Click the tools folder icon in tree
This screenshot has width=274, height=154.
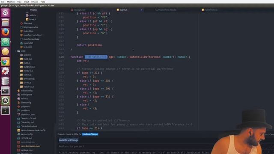tap(18, 51)
